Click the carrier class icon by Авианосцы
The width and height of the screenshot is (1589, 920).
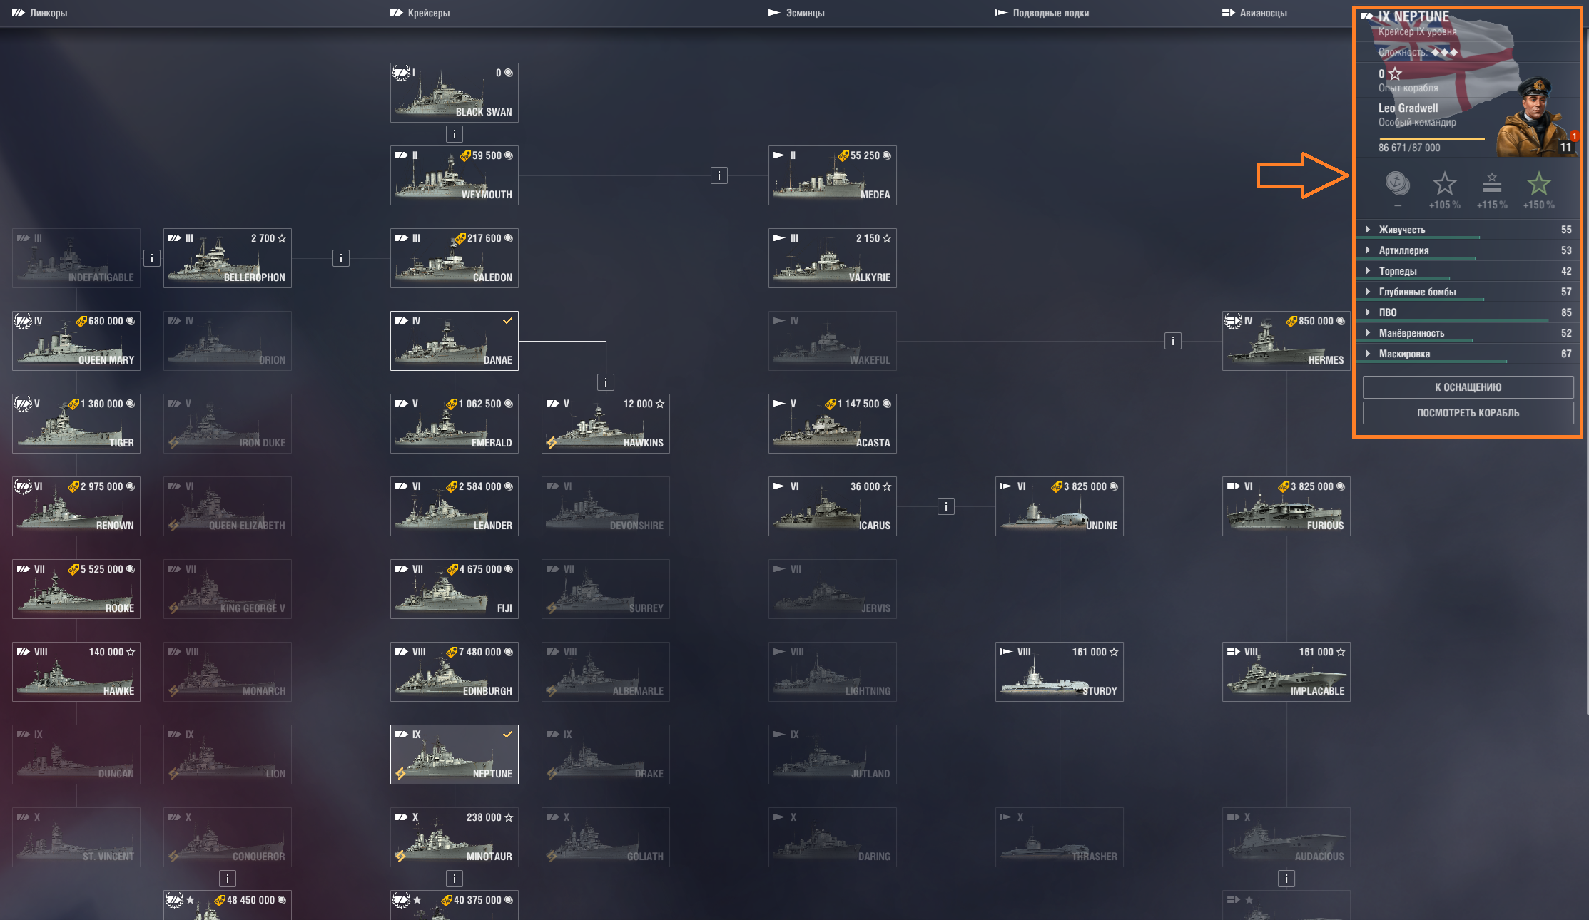[x=1229, y=13]
